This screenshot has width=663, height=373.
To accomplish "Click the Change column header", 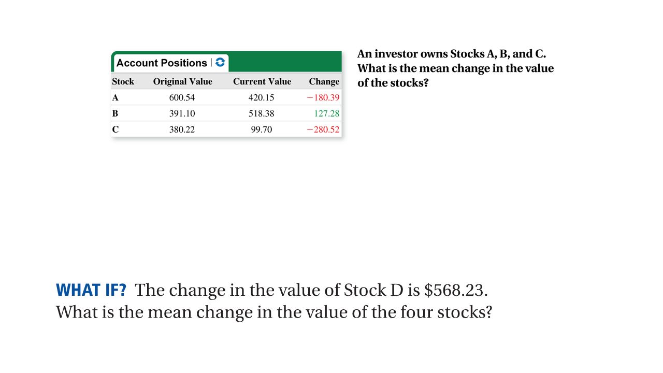I will pos(324,81).
